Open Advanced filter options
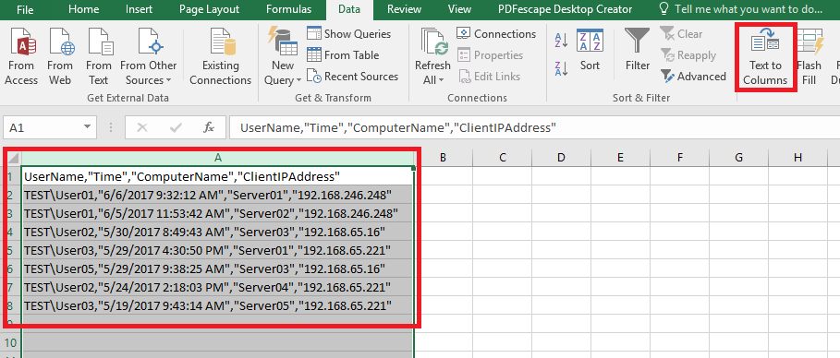Screen dimensions: 840x358 point(693,77)
